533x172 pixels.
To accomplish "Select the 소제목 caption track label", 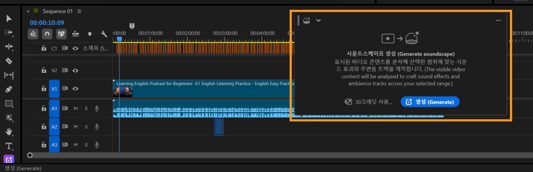I will coord(95,48).
